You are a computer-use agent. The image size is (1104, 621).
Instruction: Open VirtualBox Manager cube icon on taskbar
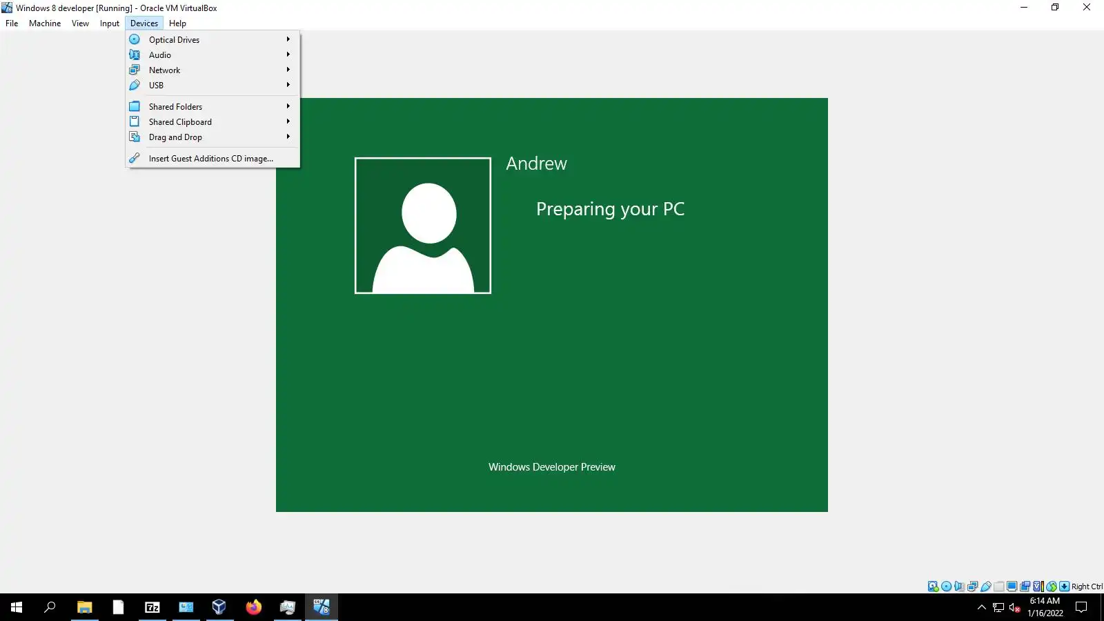[x=219, y=607]
